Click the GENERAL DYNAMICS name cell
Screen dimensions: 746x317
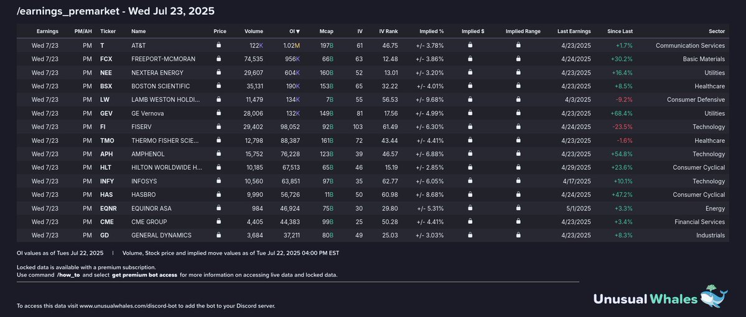161,235
